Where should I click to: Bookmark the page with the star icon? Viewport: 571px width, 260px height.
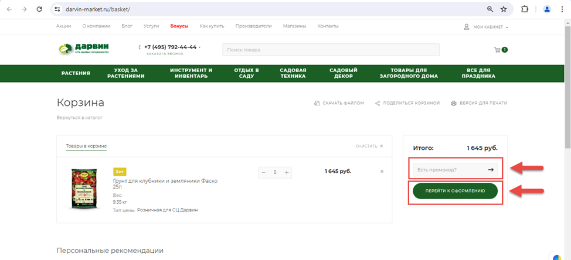pos(504,9)
